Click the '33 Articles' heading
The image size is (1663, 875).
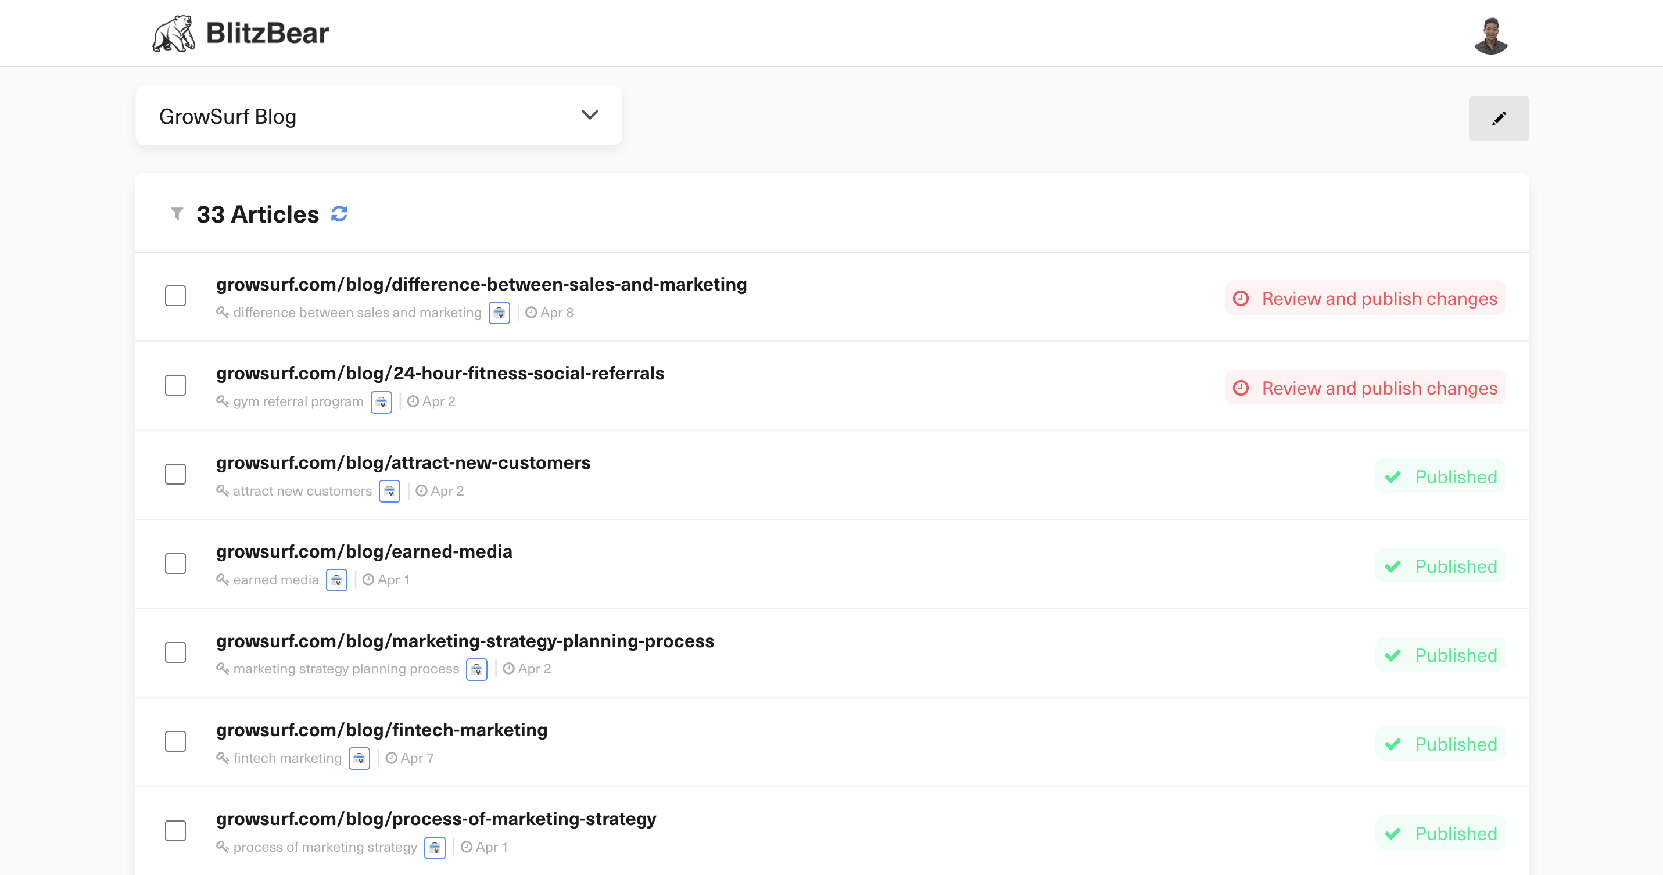click(x=257, y=214)
